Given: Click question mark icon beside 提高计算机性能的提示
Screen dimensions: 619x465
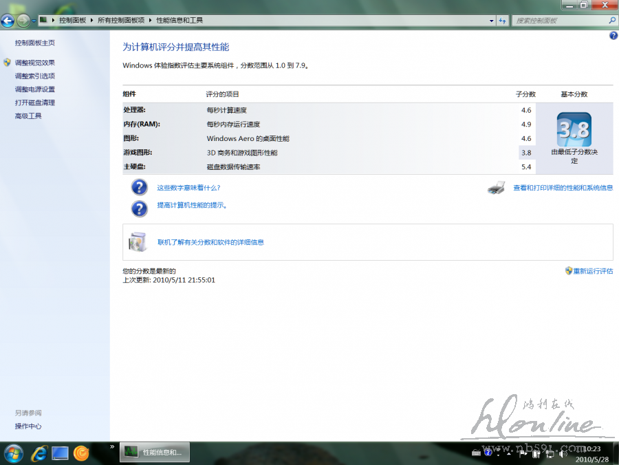Looking at the screenshot, I should tap(139, 208).
